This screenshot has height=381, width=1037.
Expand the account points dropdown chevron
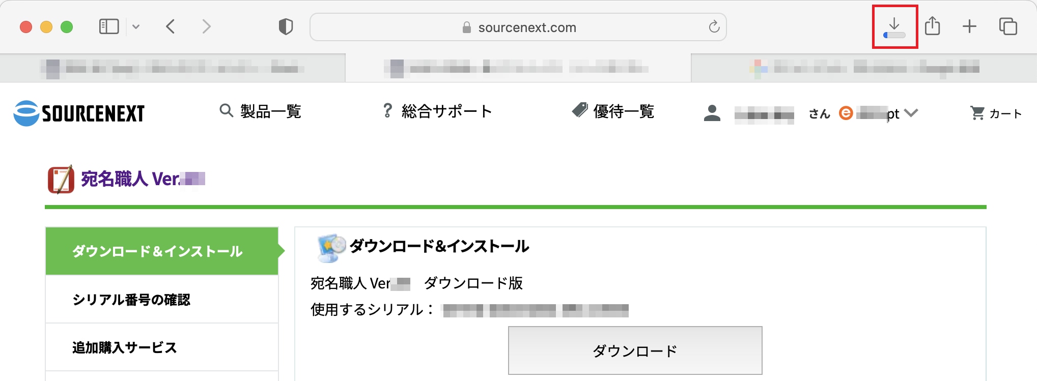pyautogui.click(x=911, y=113)
